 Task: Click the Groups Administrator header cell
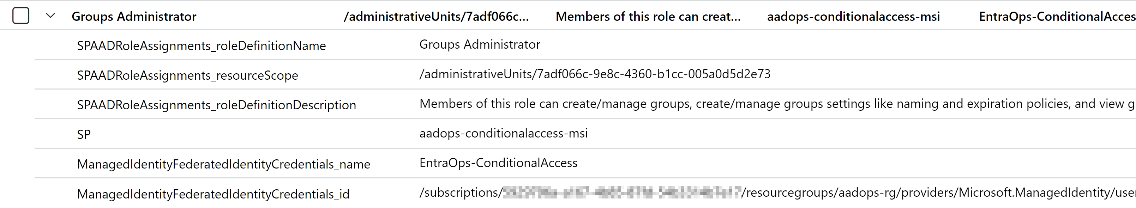coord(134,17)
